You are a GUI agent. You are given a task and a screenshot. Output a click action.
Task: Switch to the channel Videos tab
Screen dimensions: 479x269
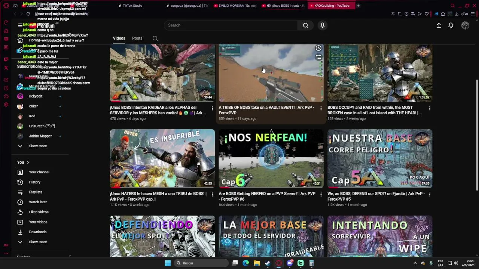pos(119,38)
